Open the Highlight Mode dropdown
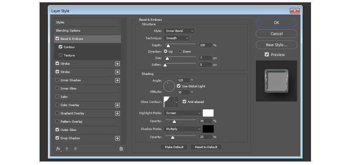The image size is (349, 165). pyautogui.click(x=182, y=113)
